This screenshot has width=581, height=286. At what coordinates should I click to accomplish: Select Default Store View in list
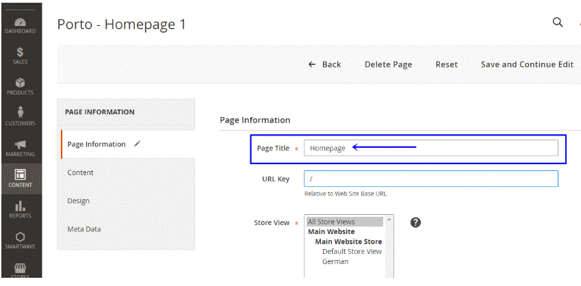coord(352,251)
